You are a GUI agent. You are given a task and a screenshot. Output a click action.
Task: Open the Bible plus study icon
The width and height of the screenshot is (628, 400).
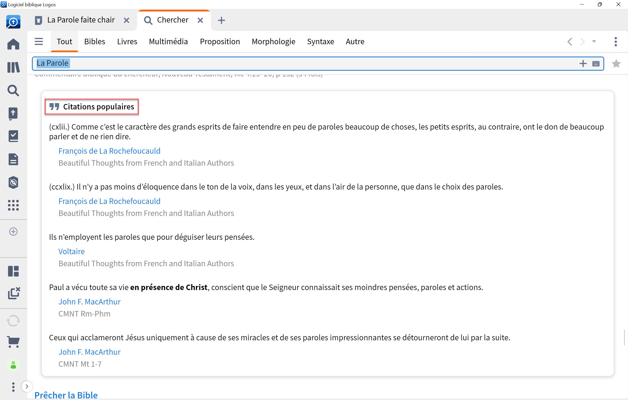click(13, 114)
